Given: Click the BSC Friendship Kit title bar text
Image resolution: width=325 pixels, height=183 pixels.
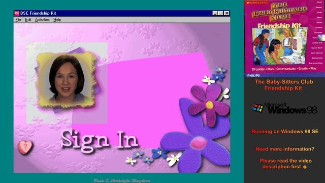Looking at the screenshot, I should [38, 13].
